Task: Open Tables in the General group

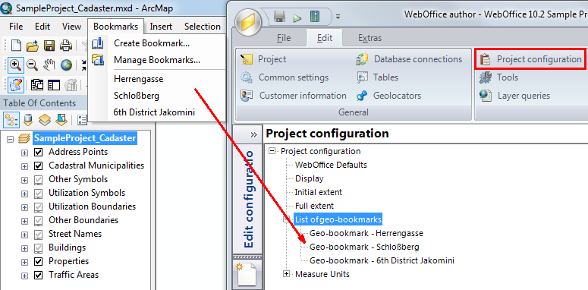Action: (x=377, y=77)
